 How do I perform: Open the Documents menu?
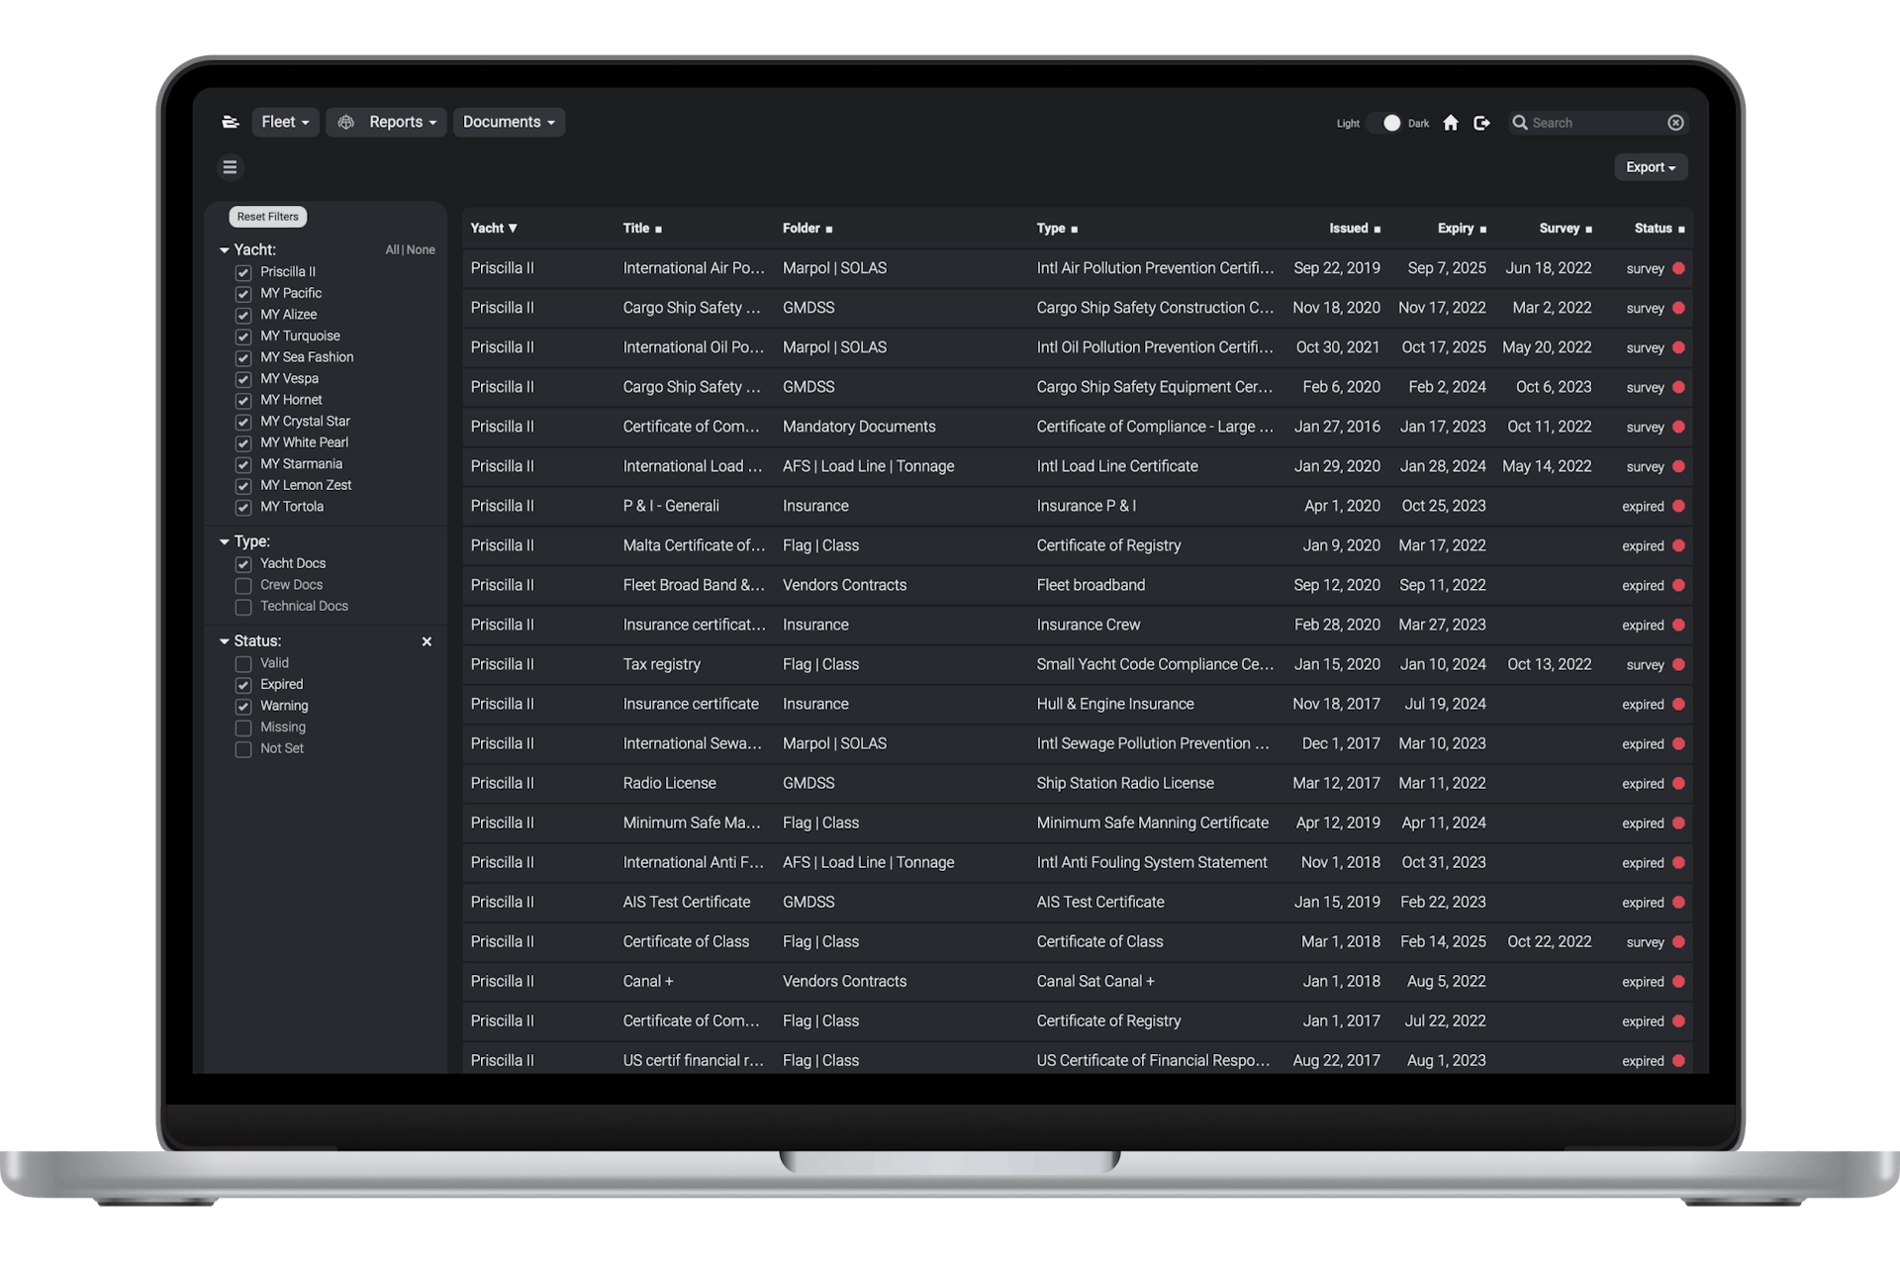point(509,122)
